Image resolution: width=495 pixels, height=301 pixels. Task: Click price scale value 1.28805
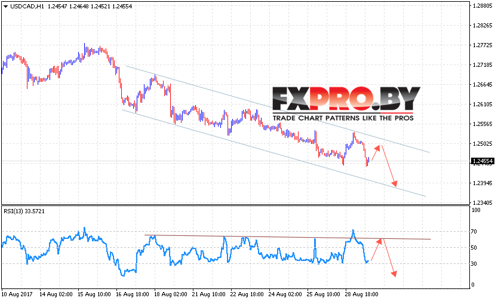[482, 6]
